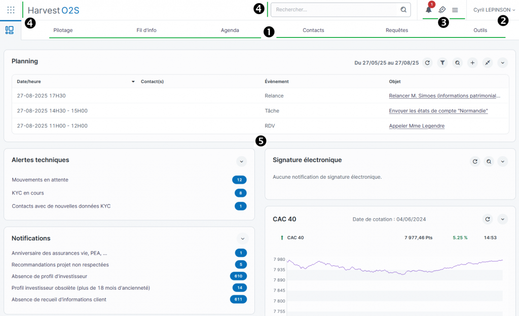Viewport: 519px width, 316px height.
Task: Search within Signature électronique panel
Action: tap(489, 162)
